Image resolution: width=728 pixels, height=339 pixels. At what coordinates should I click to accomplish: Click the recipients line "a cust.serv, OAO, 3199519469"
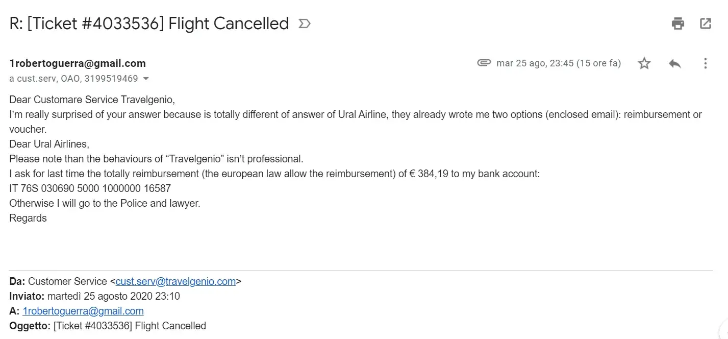pos(73,79)
